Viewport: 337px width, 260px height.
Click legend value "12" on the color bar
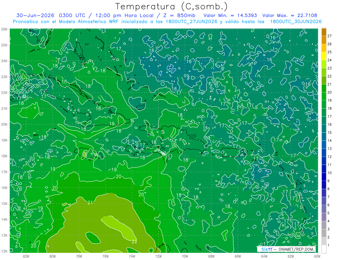click(329, 157)
